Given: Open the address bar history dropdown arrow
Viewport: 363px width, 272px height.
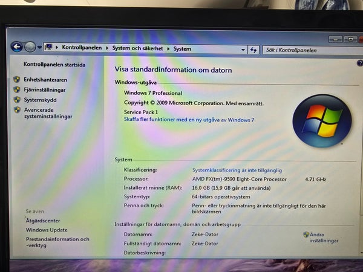Looking at the screenshot, I should click(x=243, y=50).
